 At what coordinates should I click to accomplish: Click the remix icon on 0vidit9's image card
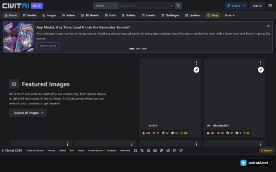[196, 70]
